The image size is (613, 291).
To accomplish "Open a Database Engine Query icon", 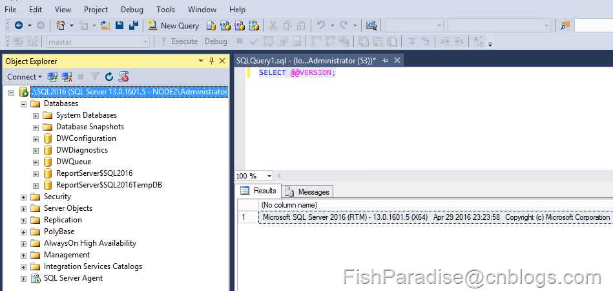I will point(211,26).
